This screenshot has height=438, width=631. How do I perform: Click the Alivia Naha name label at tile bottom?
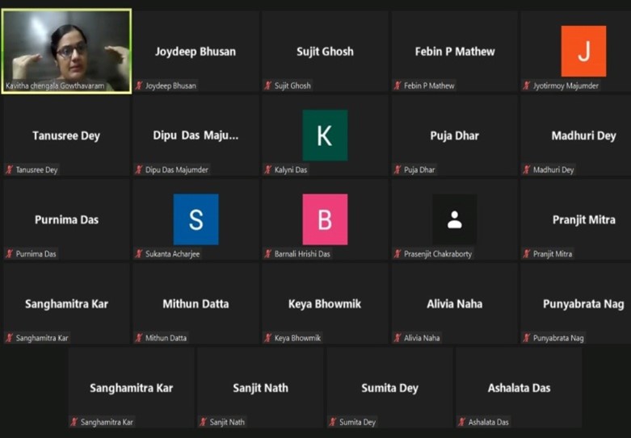pyautogui.click(x=422, y=338)
